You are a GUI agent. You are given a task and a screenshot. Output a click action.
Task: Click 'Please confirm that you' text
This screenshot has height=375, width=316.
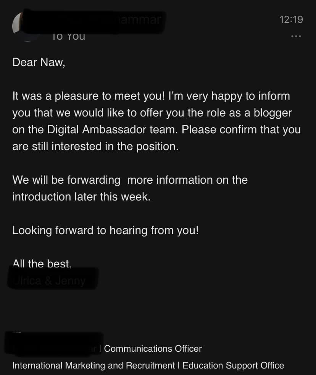241,130
